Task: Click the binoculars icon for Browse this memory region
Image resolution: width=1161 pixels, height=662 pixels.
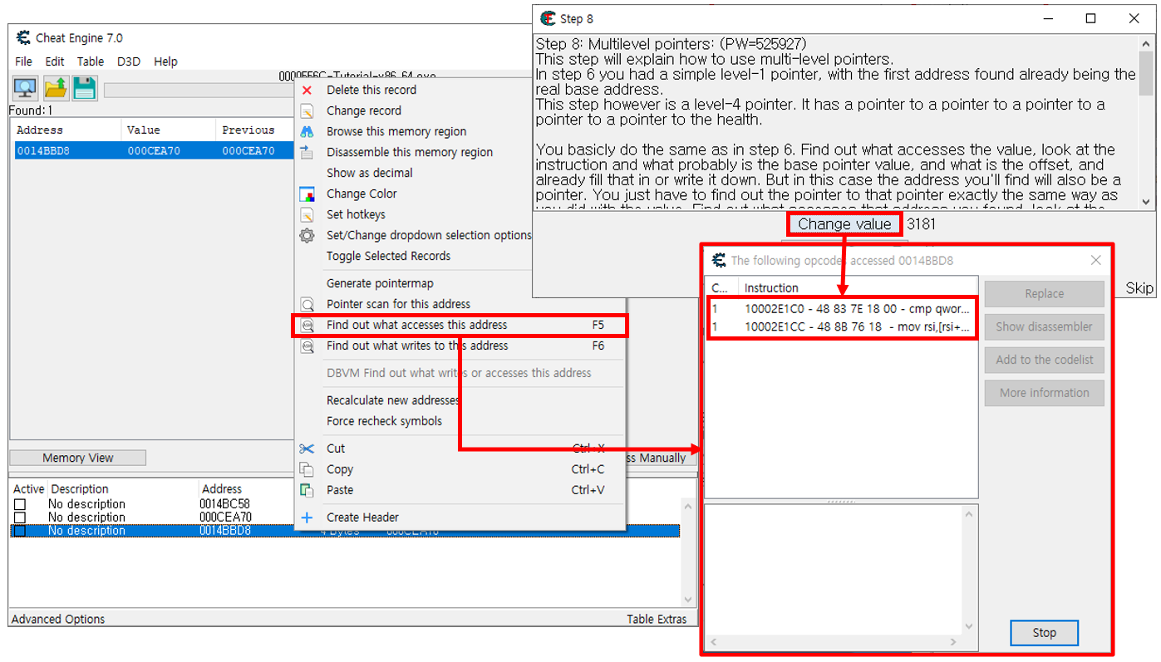Action: pyautogui.click(x=307, y=132)
